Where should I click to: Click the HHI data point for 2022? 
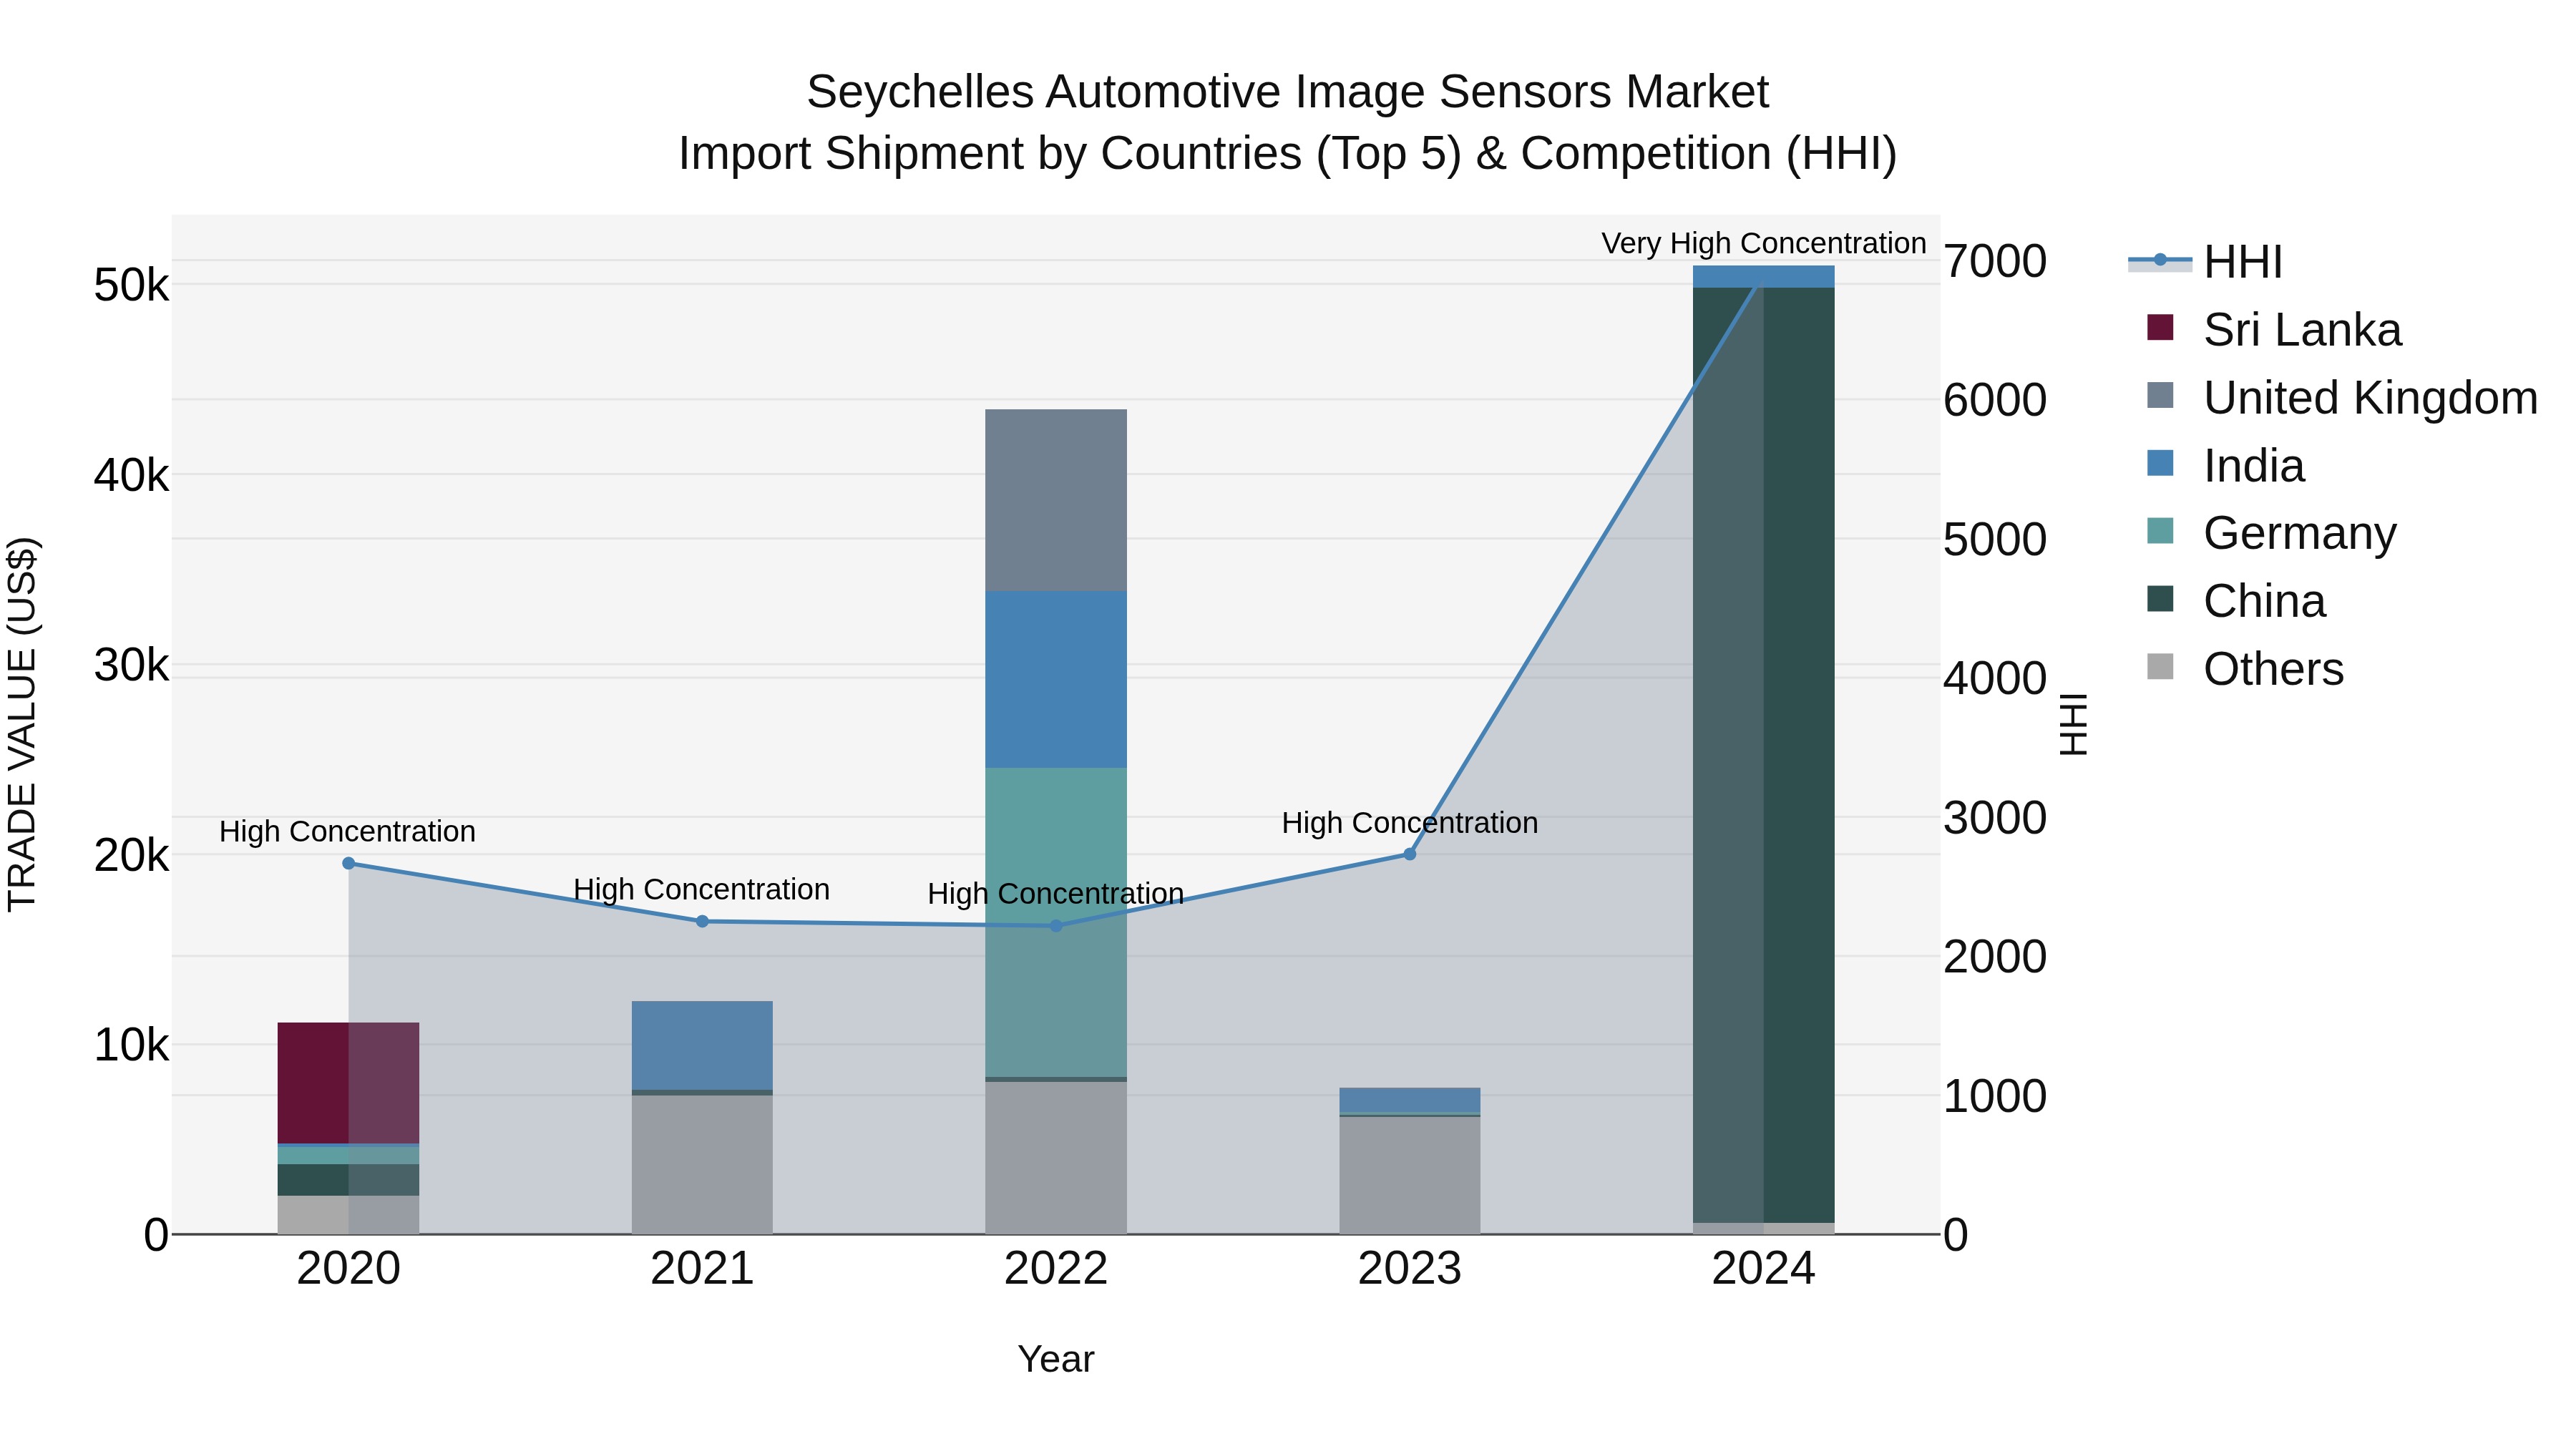[x=1056, y=926]
